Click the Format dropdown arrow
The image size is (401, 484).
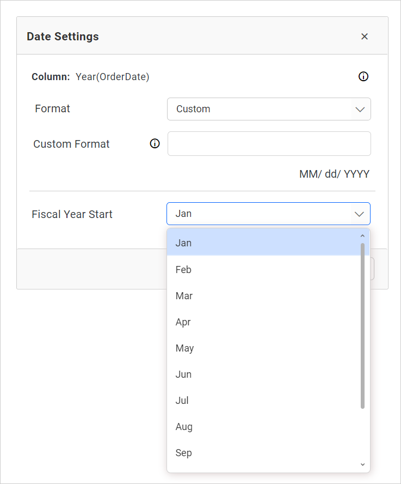pos(360,109)
